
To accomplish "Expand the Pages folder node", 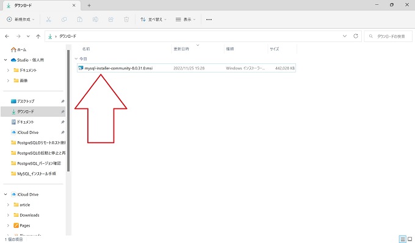I will point(8,225).
